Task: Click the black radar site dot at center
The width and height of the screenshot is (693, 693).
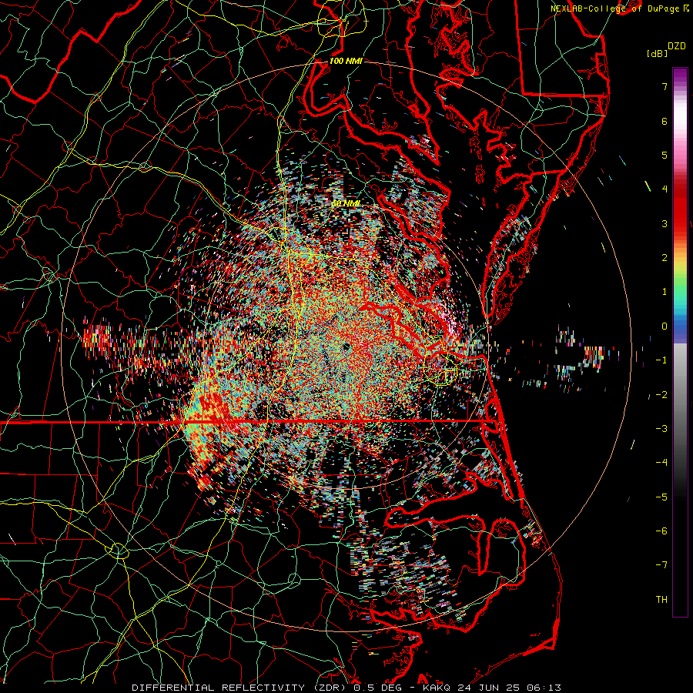Action: (x=346, y=347)
